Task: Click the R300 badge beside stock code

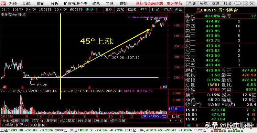Action: (x=198, y=10)
